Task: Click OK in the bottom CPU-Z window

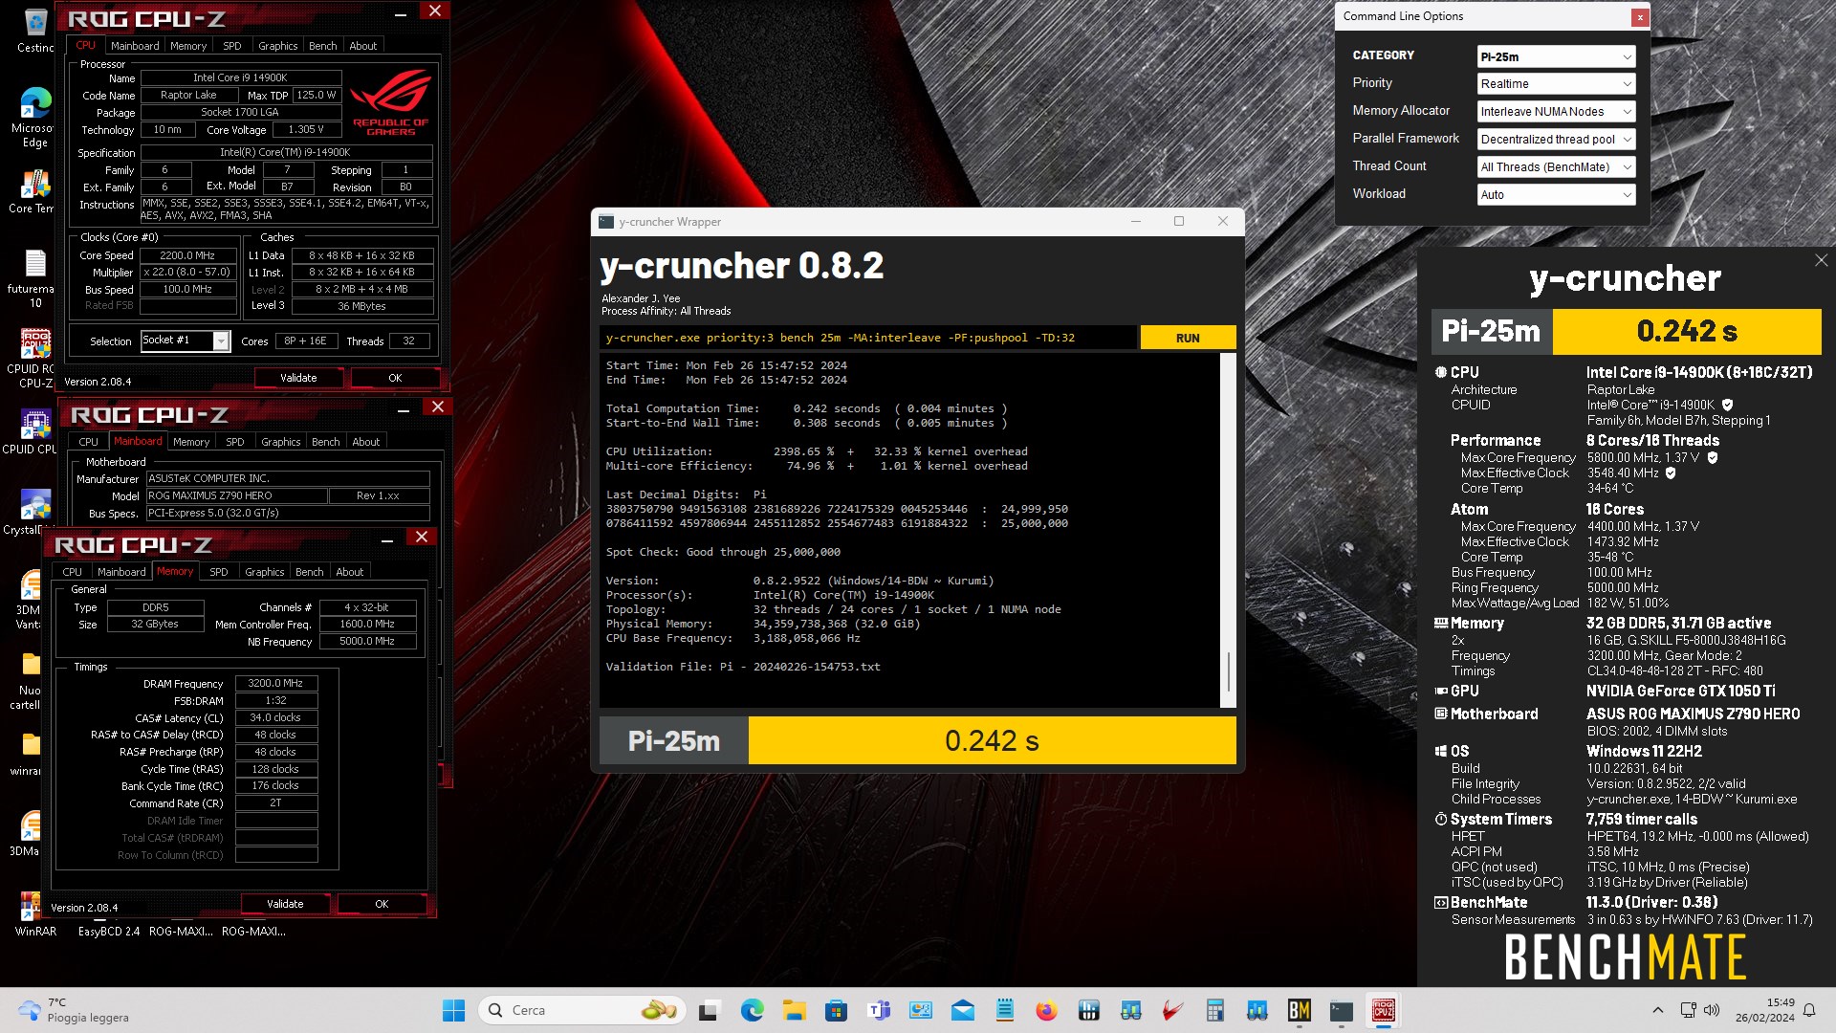Action: (x=382, y=904)
